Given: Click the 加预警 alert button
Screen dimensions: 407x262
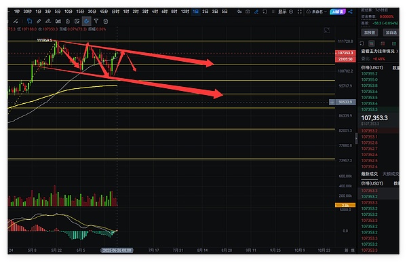Looking at the screenshot, I should 370,33.
